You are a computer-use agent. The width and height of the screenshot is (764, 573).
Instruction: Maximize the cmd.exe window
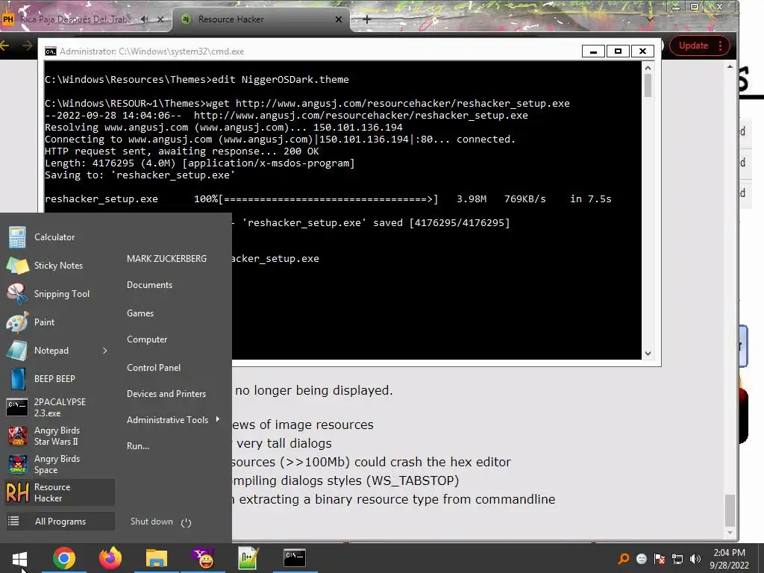pos(618,51)
